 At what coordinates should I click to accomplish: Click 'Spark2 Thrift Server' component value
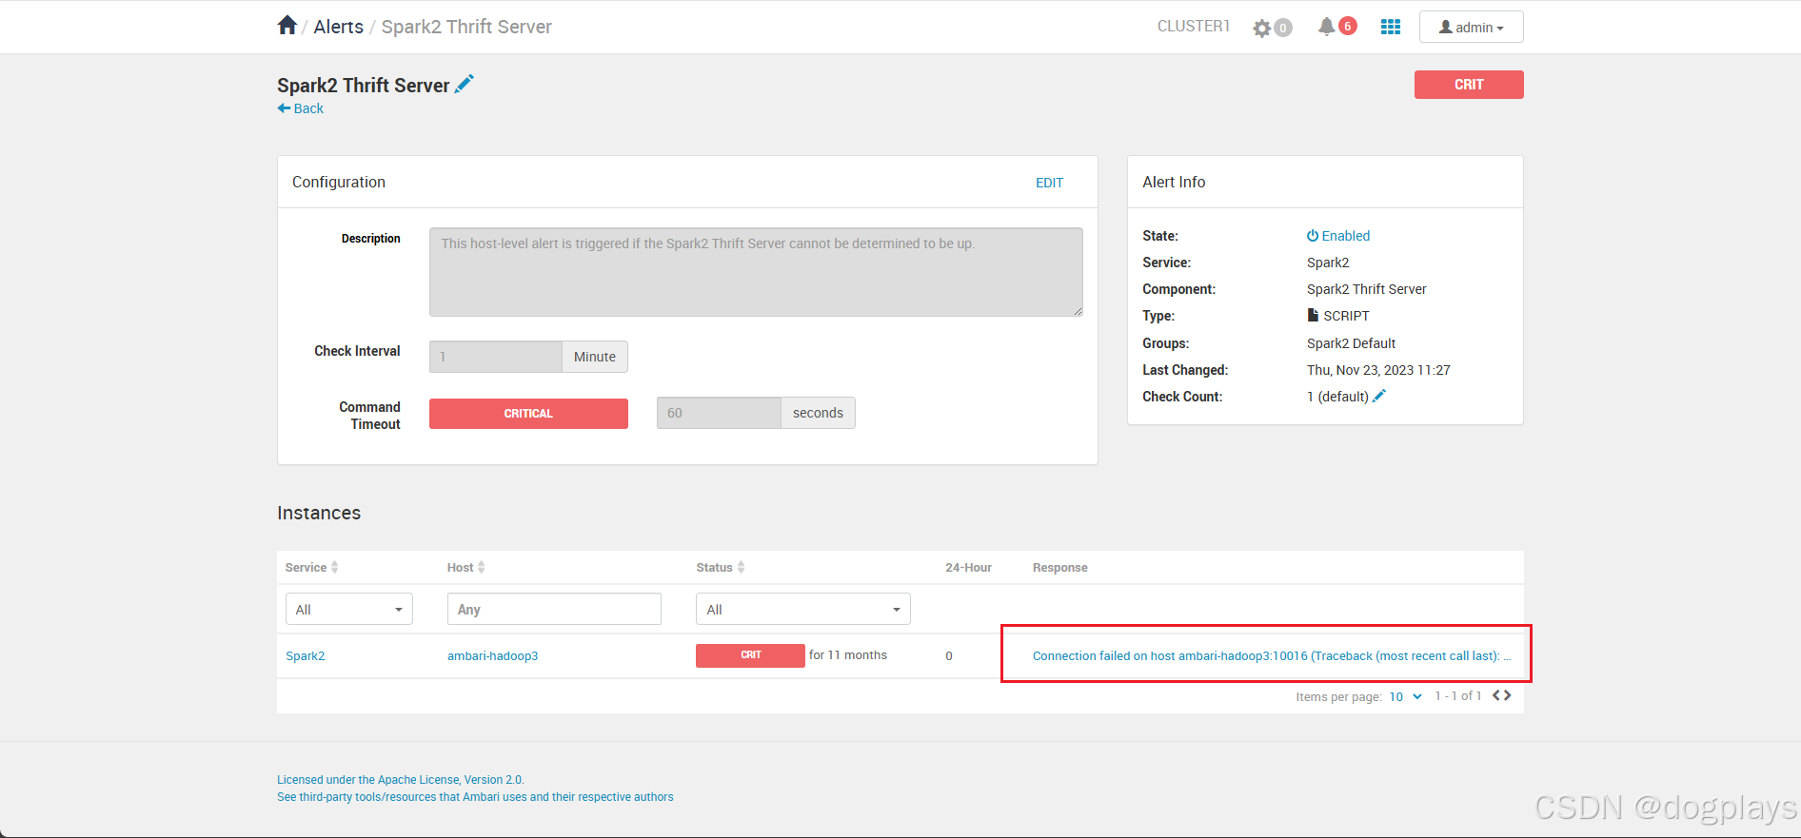(x=1366, y=289)
